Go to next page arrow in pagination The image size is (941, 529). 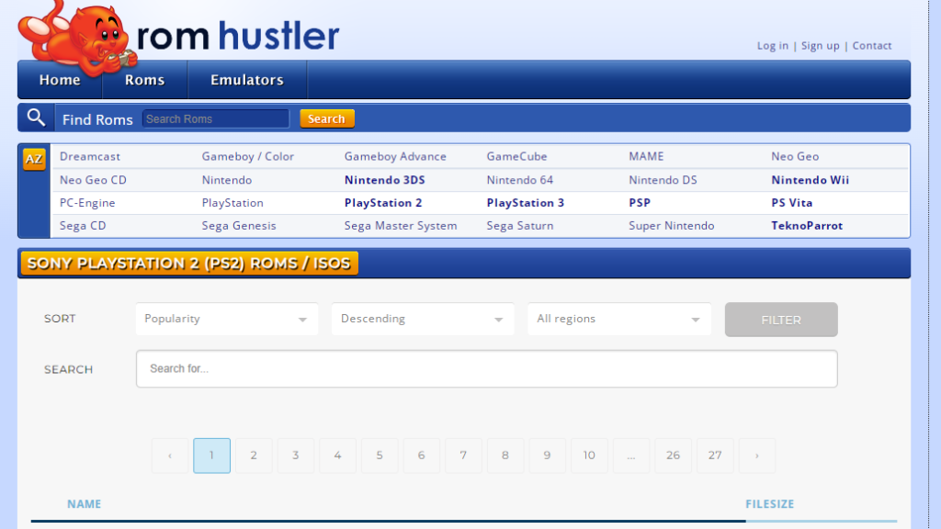(757, 456)
